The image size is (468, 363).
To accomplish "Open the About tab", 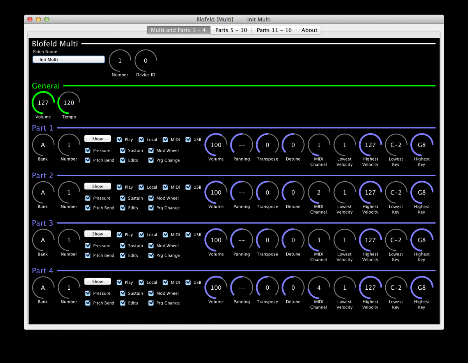I will 309,30.
